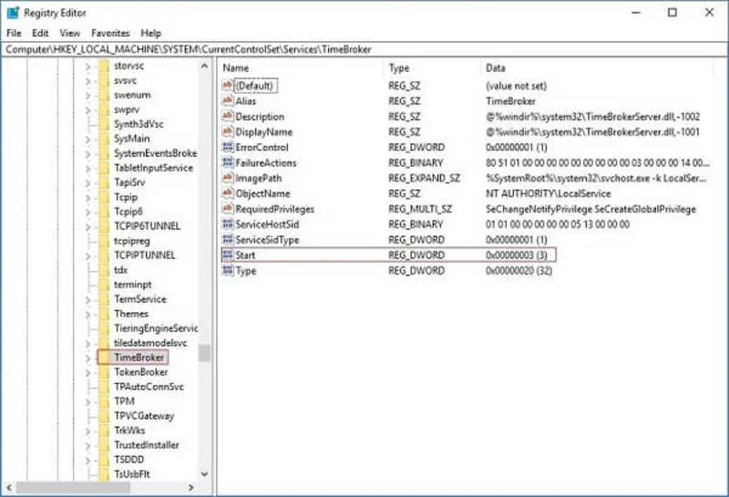Click the ServiceSidType DWORD value icon

[x=228, y=240]
